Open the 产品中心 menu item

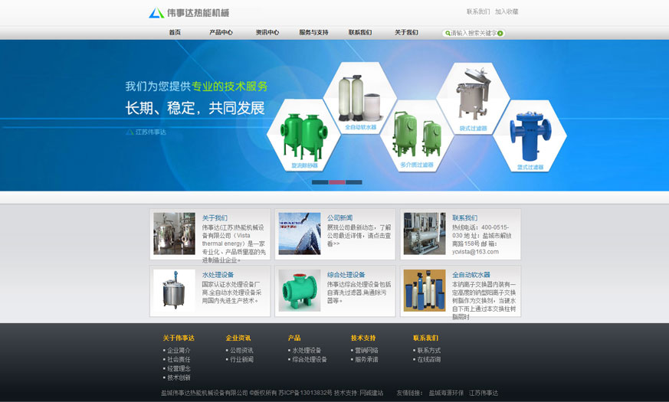(221, 32)
